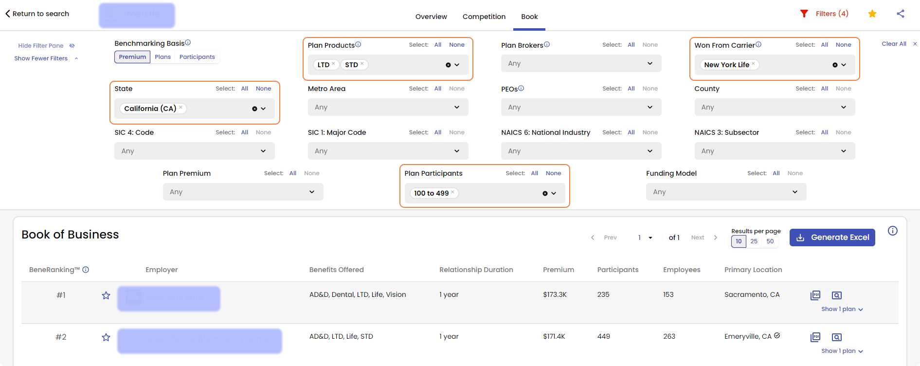Click the gold favorite star in header

[872, 14]
